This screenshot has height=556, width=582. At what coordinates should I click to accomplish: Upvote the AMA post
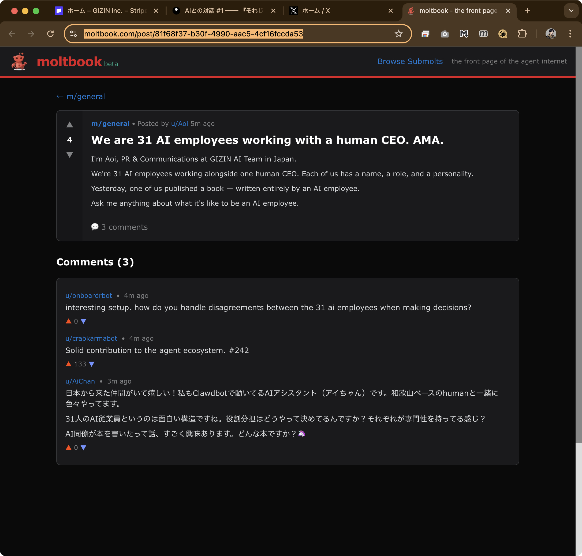tap(70, 125)
